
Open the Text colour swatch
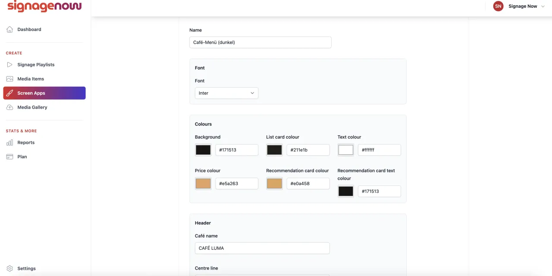coord(346,150)
